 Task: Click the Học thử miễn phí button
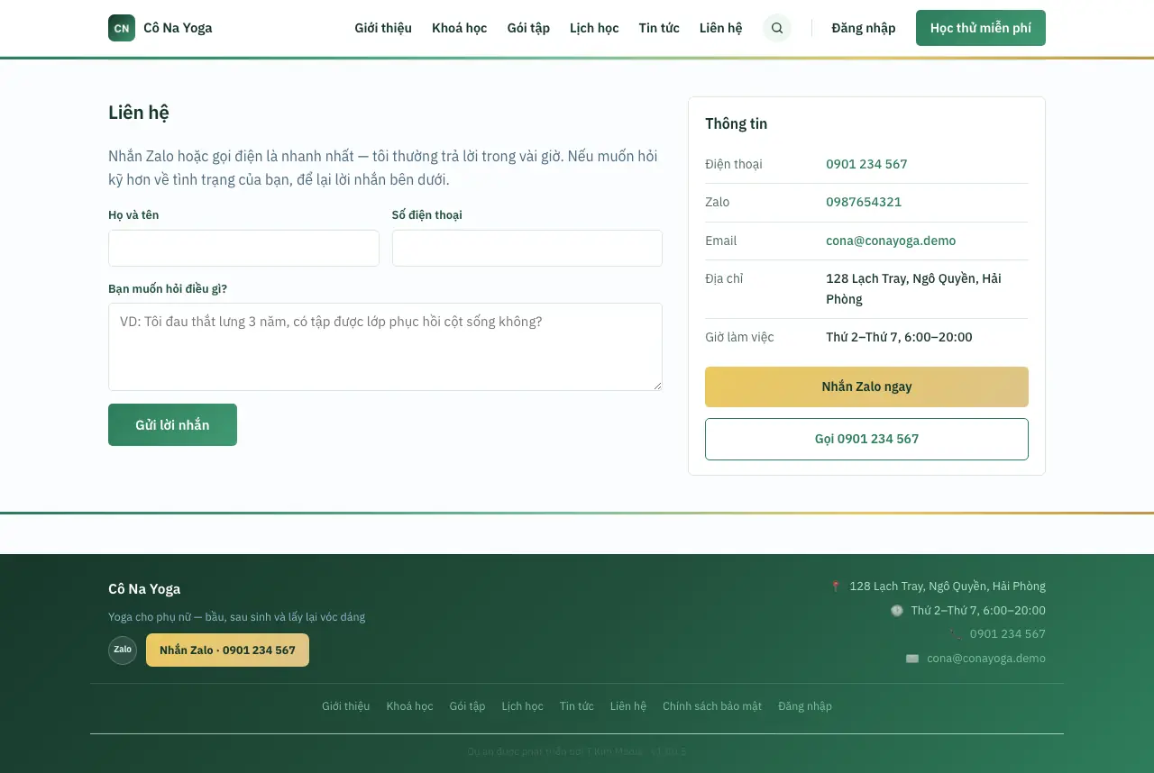(x=981, y=28)
